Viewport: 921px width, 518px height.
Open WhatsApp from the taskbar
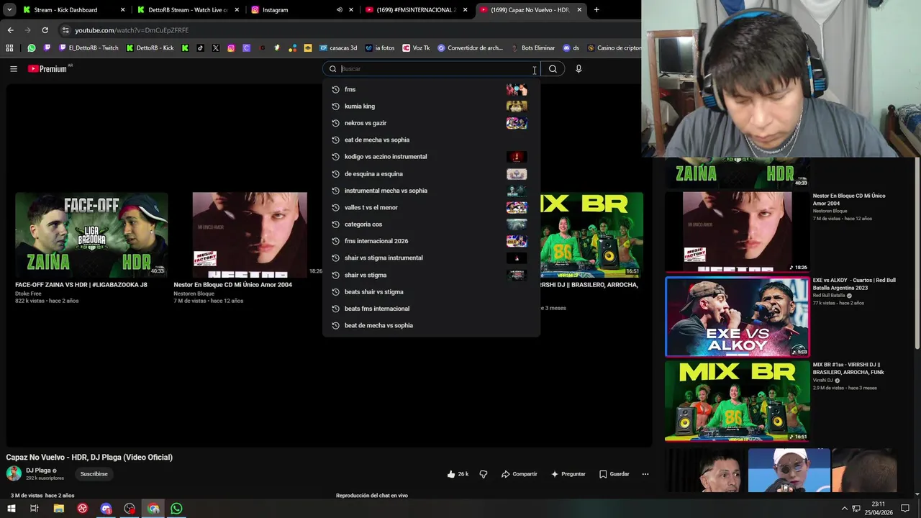click(x=176, y=509)
